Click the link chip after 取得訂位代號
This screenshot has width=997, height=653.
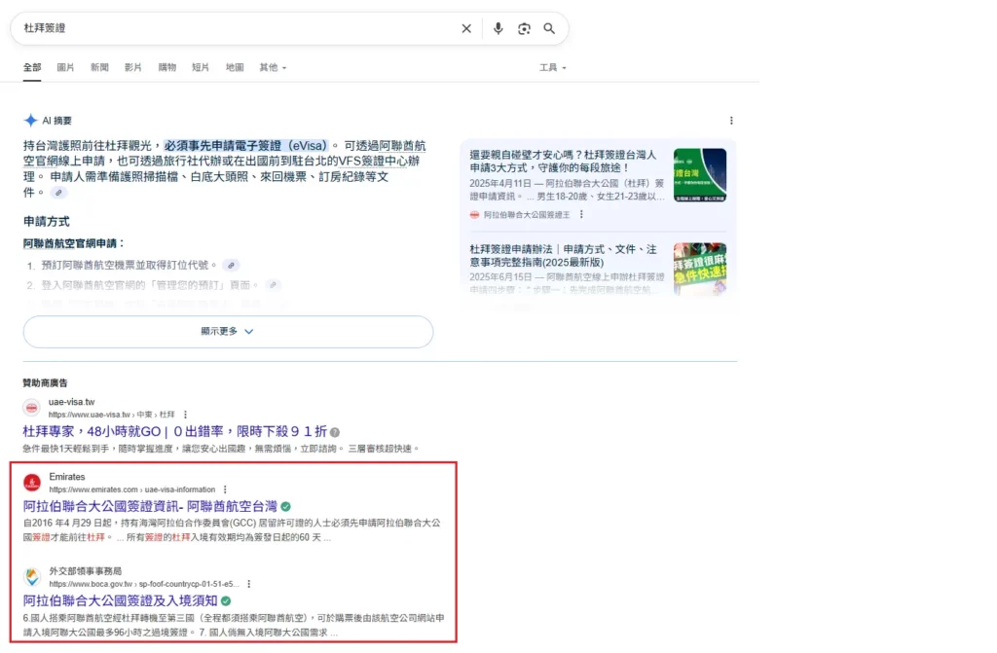point(232,265)
